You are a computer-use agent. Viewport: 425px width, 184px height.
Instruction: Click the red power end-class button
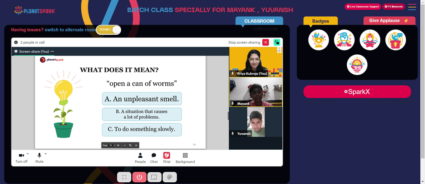139,177
